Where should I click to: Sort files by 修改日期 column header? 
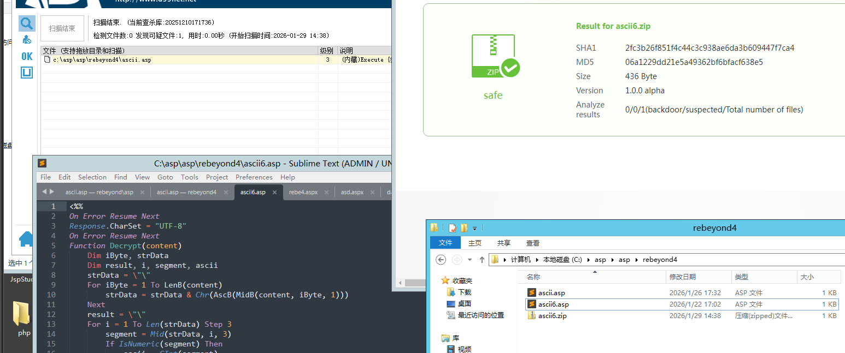(x=683, y=277)
